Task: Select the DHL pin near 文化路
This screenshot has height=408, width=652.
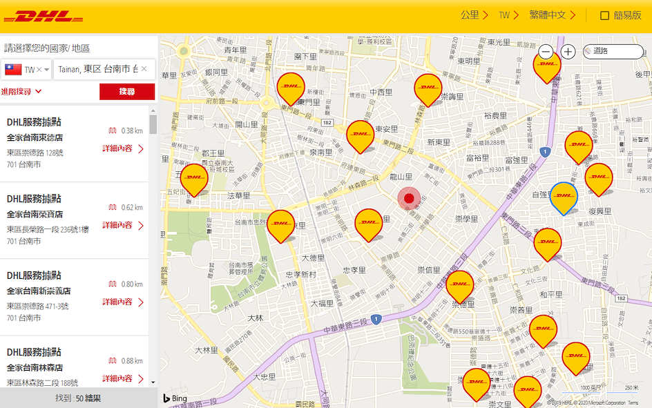Action: click(x=548, y=244)
